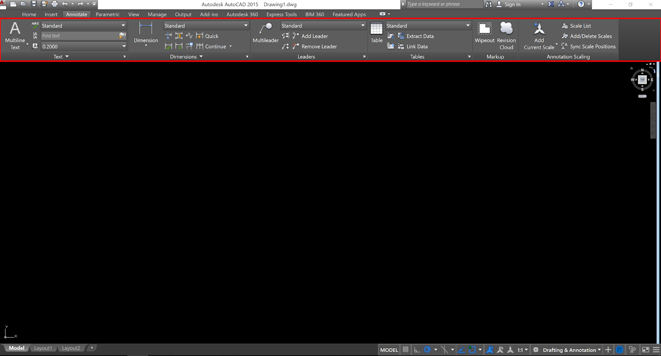Switch to the Layout2 tab

point(71,348)
